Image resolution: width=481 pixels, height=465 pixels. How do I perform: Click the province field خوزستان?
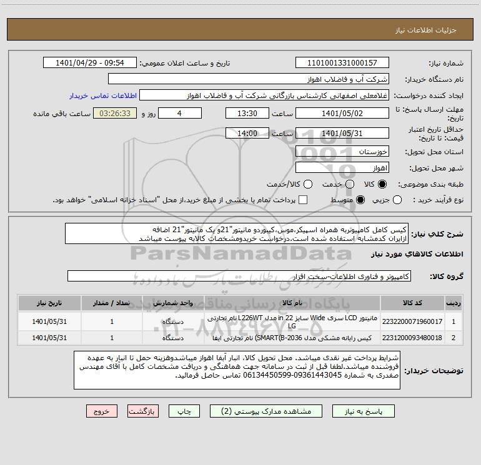(x=342, y=152)
